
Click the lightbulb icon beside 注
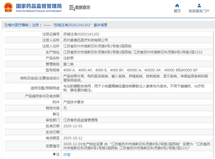pyautogui.click(x=54, y=154)
